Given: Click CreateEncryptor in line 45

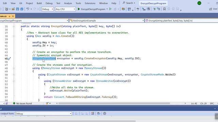Looking at the screenshot, I should pyautogui.click(x=95, y=58).
